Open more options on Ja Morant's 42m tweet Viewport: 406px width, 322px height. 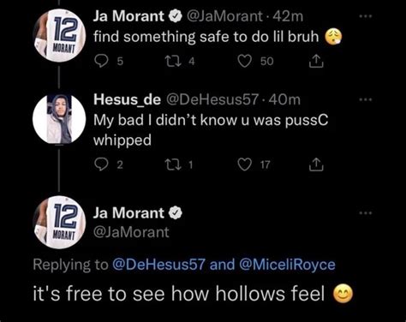[366, 16]
